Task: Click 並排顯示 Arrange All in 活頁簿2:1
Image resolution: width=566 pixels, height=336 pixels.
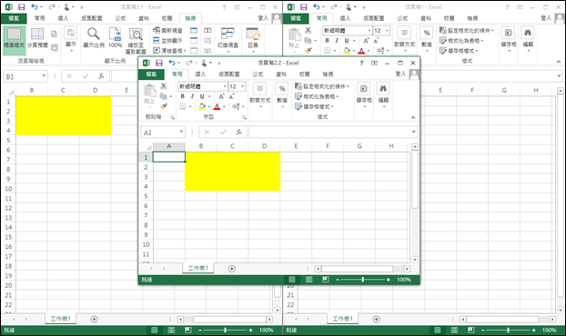Action: pos(167,41)
